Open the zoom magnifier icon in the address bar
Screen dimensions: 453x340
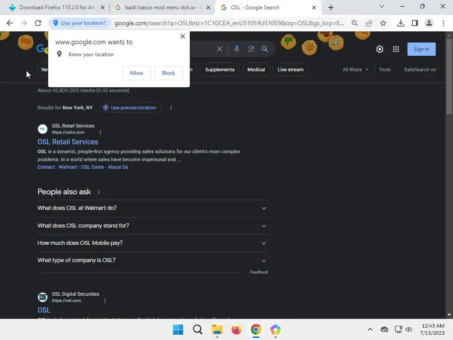(x=354, y=23)
